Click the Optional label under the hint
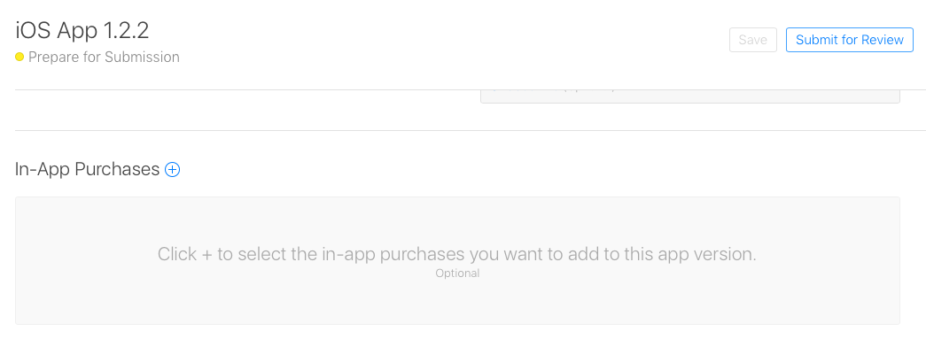 coord(458,274)
